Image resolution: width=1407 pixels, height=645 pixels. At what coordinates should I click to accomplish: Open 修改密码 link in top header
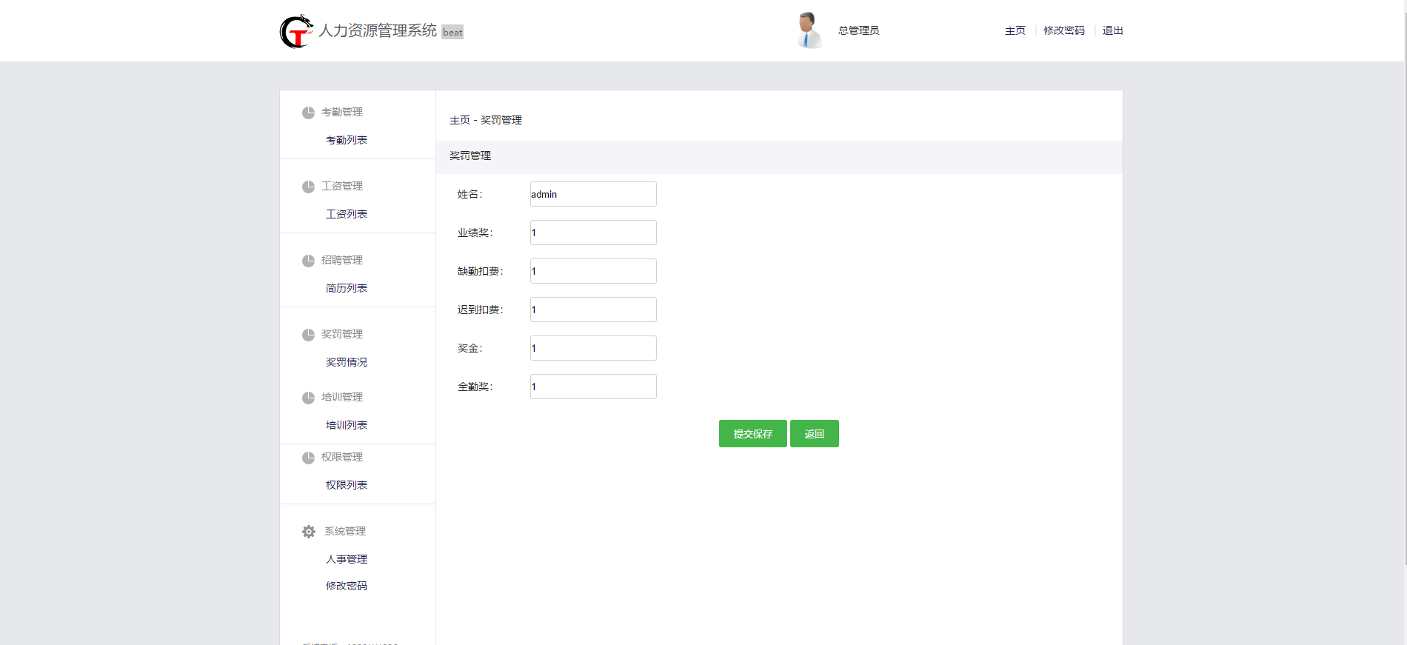(1063, 30)
